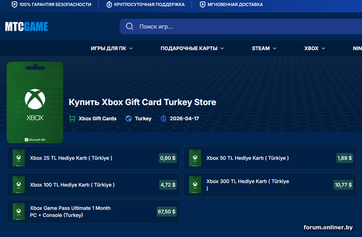Screen dimensions: 362x237
Task: Click the large Xbox gift card image
Action: coord(35,103)
